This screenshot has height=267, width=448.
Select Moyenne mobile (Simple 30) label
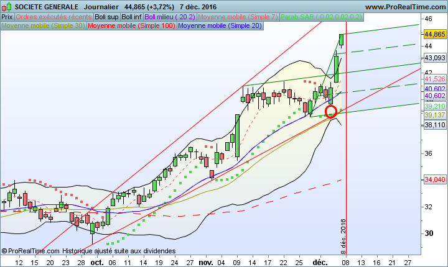43,26
